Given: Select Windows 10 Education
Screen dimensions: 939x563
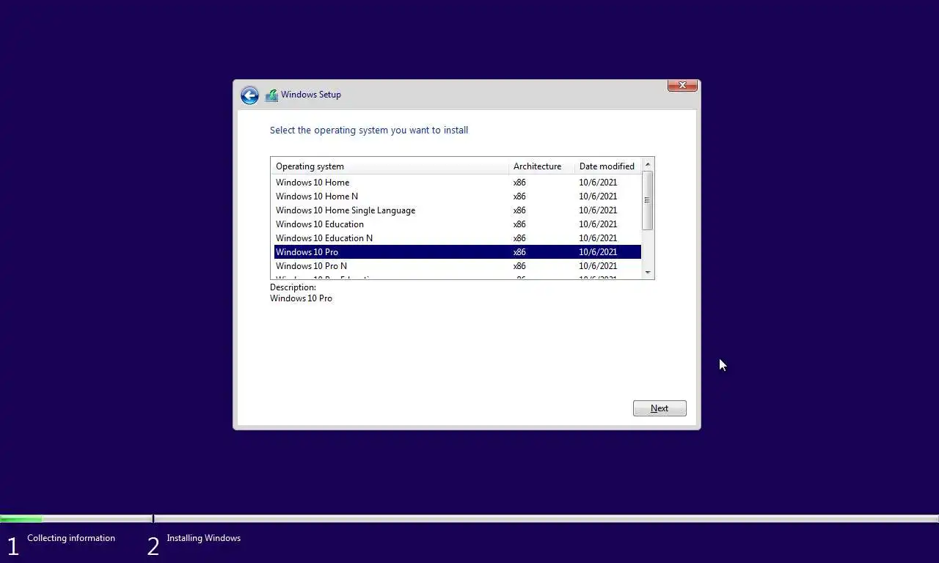Looking at the screenshot, I should coord(457,224).
